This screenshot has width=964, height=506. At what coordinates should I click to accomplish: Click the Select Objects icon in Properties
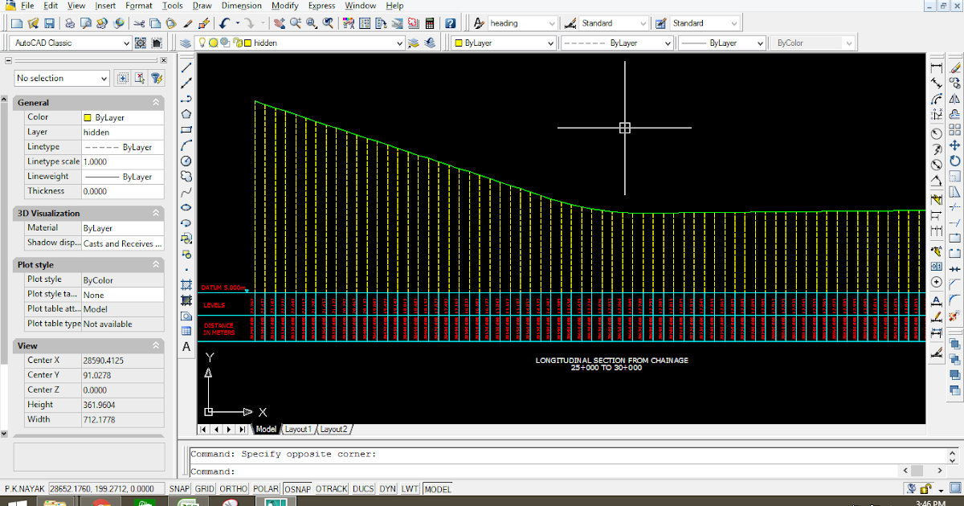[140, 78]
